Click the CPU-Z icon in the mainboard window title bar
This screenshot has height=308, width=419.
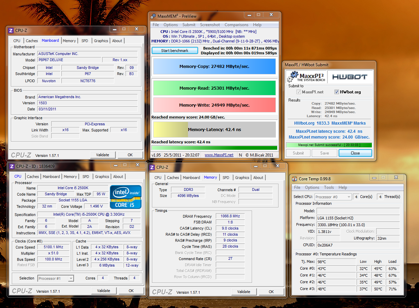(x=11, y=30)
